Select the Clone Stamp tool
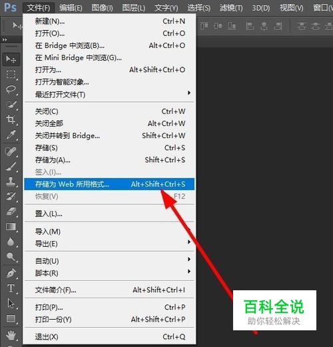333x347 pixels. (11, 182)
